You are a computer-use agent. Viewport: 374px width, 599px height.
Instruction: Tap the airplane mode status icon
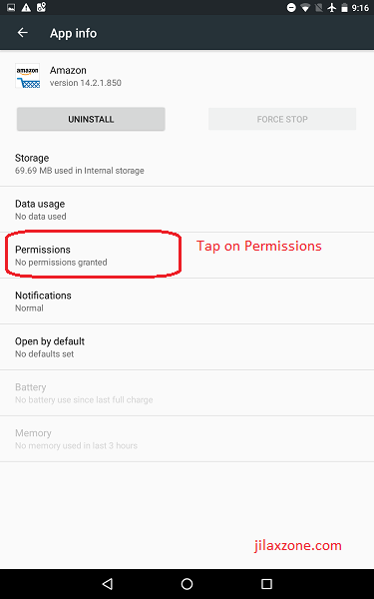[x=332, y=8]
